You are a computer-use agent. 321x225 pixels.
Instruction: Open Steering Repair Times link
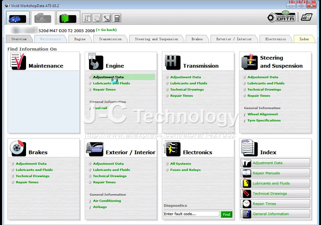[258, 96]
